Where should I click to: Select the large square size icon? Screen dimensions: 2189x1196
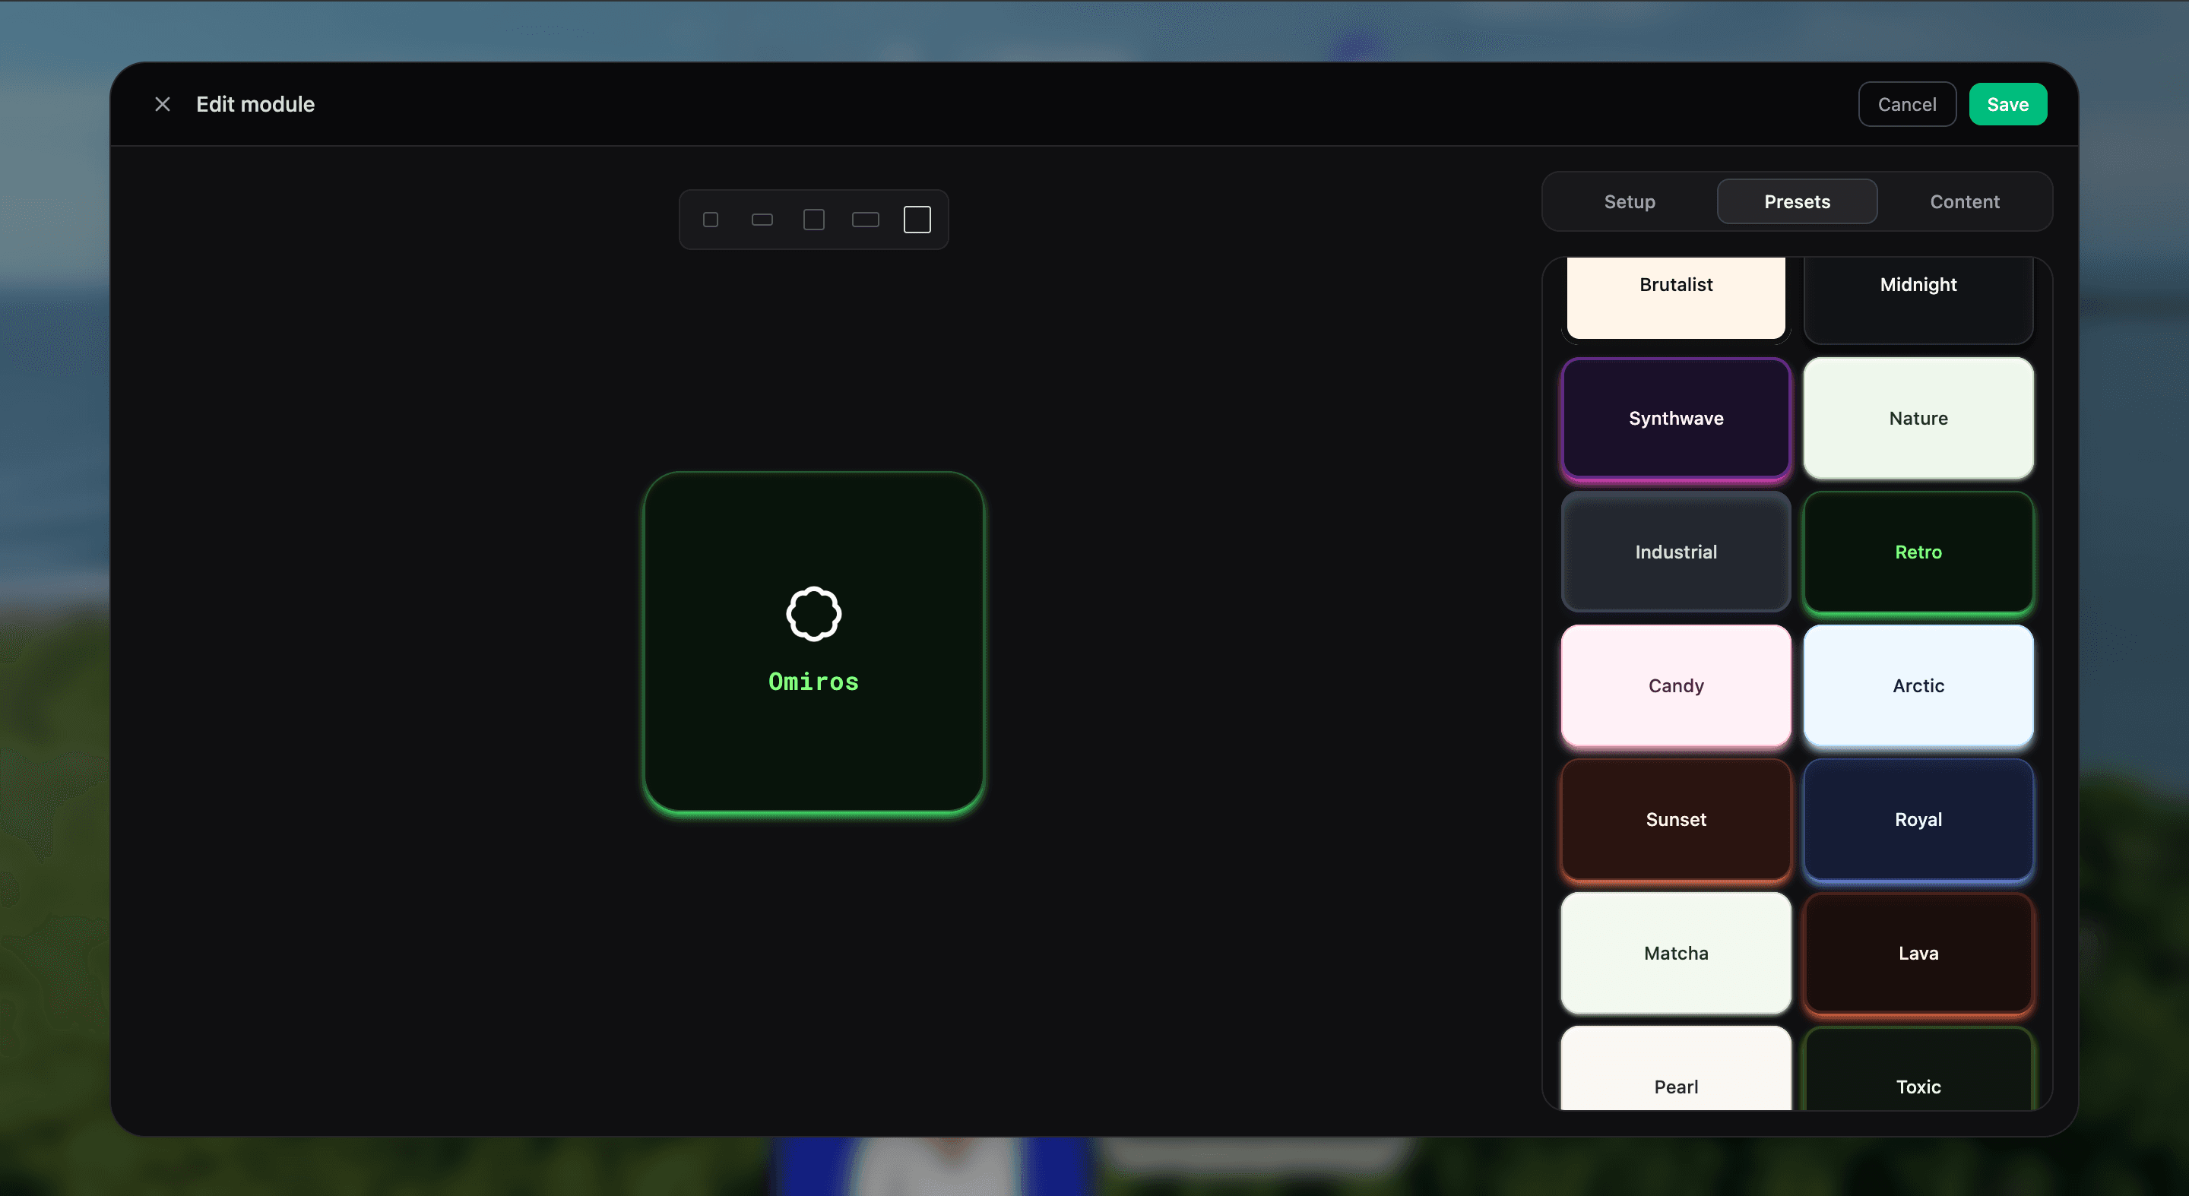coord(917,220)
